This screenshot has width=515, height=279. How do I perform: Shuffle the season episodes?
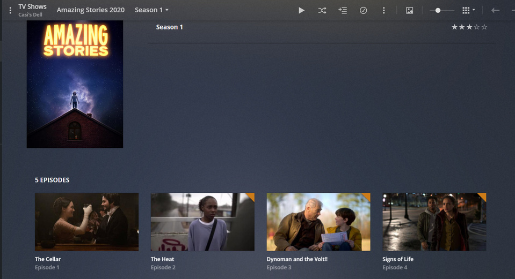322,11
